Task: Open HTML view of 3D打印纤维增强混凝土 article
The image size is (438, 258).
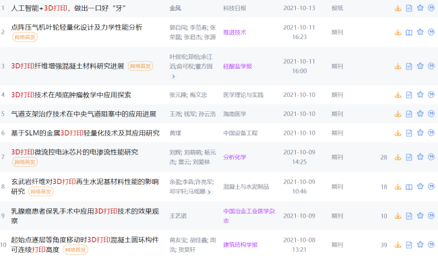Action: point(409,67)
